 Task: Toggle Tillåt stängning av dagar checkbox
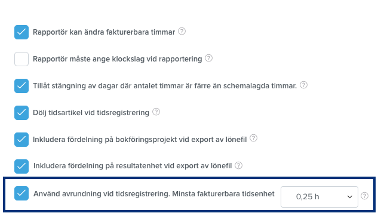pos(21,86)
